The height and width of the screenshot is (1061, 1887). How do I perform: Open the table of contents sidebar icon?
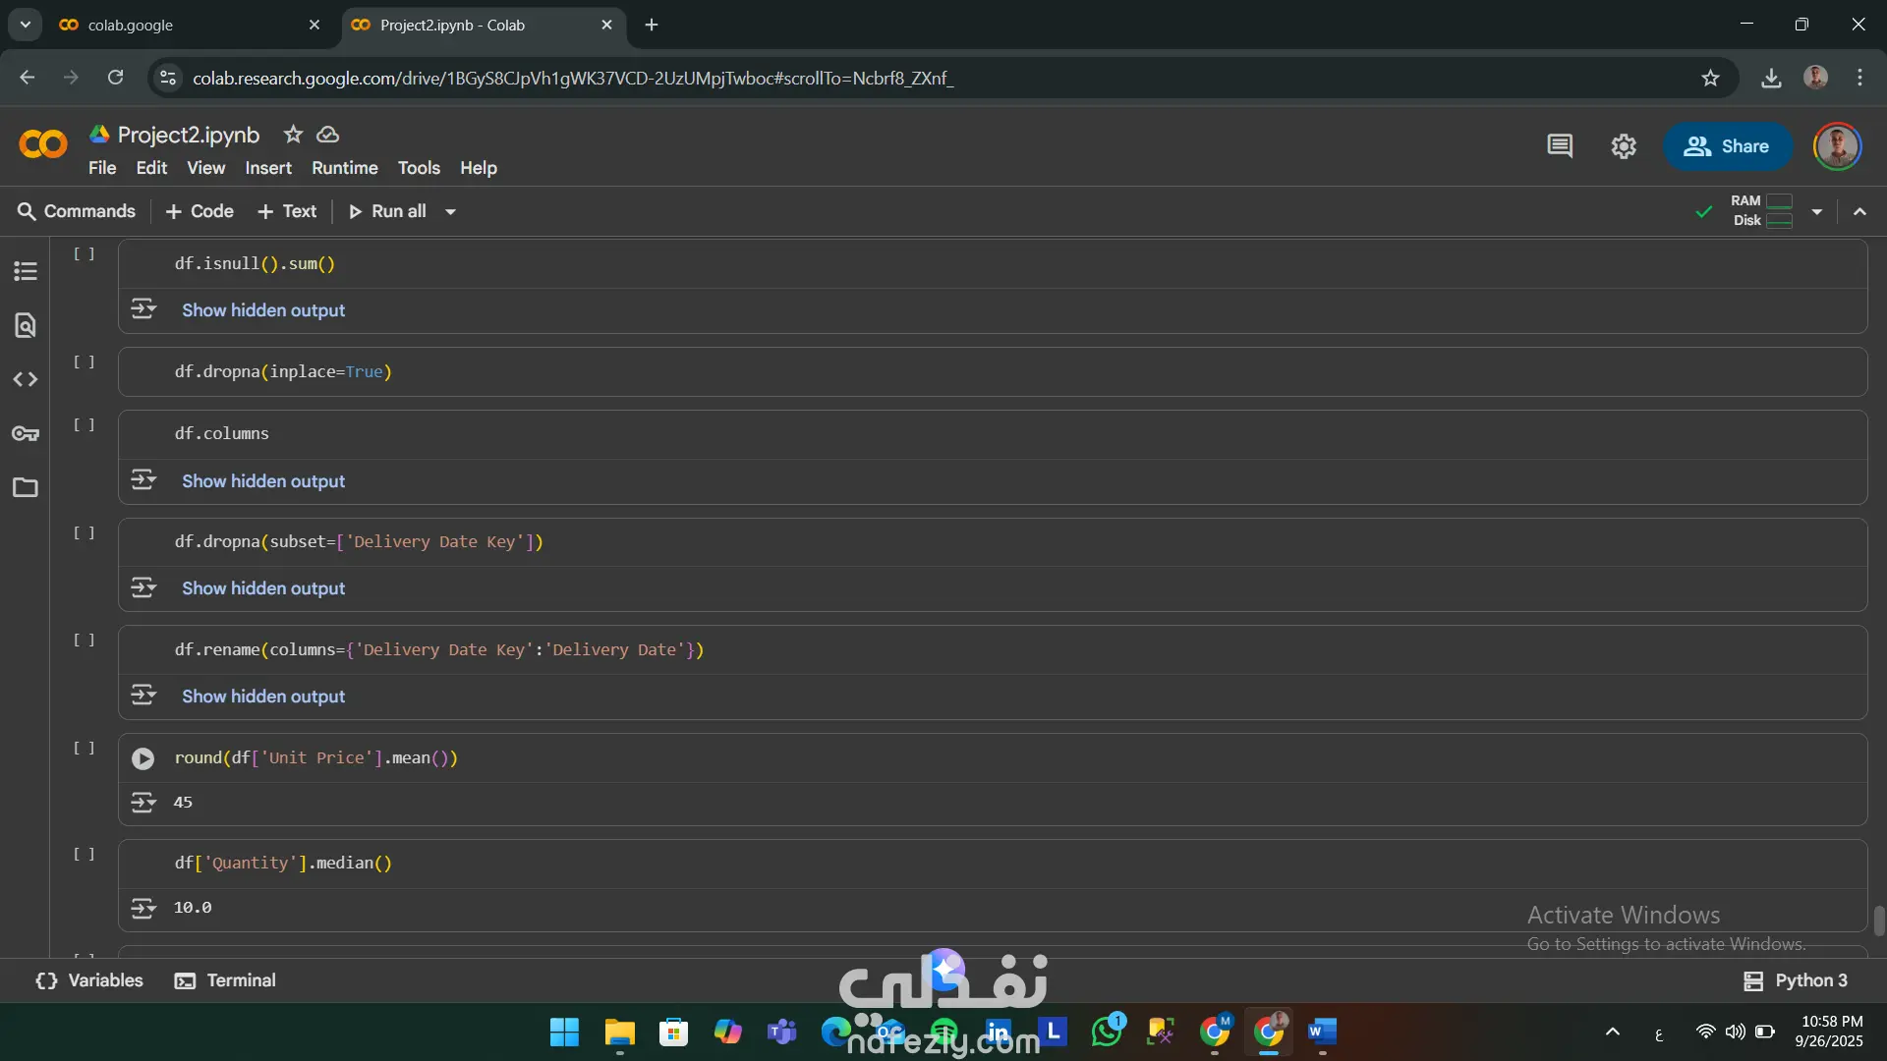point(26,271)
